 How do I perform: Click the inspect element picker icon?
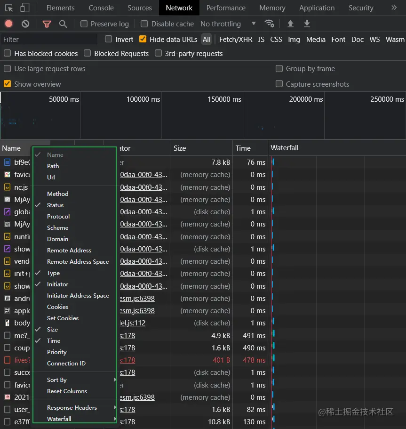[x=9, y=8]
